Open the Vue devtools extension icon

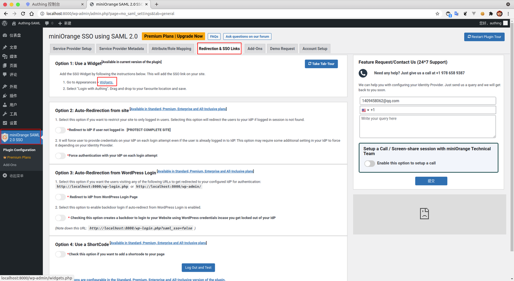pyautogui.click(x=474, y=14)
